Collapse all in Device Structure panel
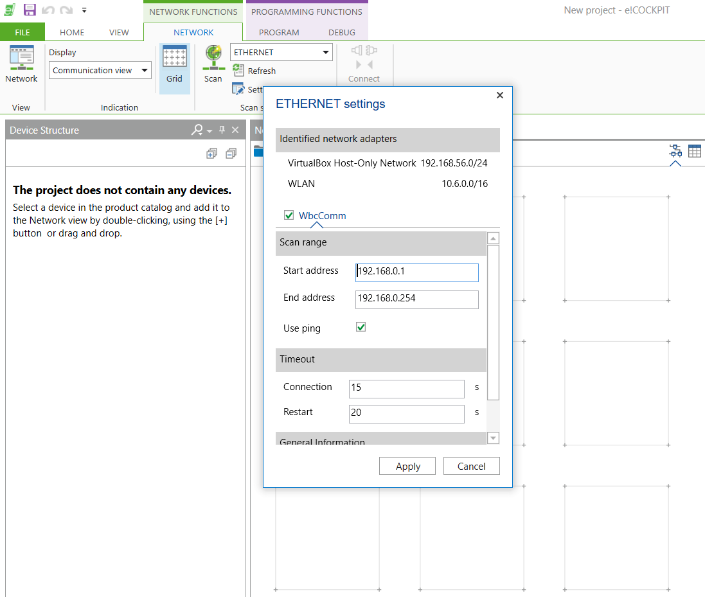Image resolution: width=705 pixels, height=597 pixels. [231, 153]
